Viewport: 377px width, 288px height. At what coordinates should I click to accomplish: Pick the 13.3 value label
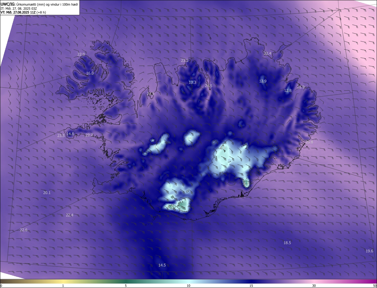point(192,82)
